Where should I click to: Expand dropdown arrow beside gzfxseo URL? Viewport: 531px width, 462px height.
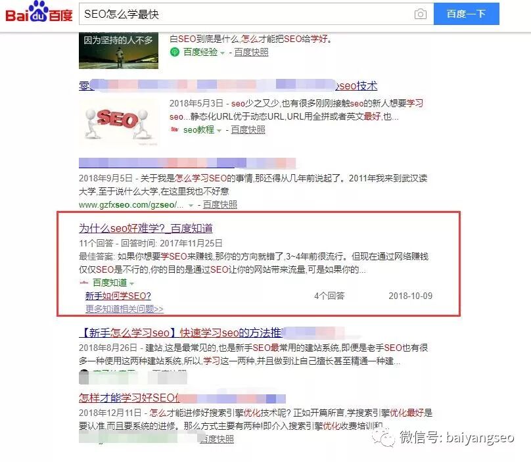pyautogui.click(x=191, y=205)
